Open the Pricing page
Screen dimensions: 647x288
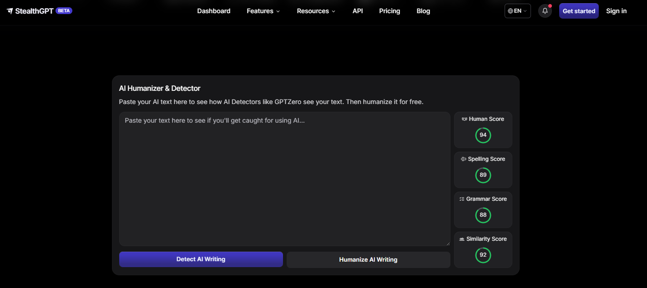click(x=389, y=11)
